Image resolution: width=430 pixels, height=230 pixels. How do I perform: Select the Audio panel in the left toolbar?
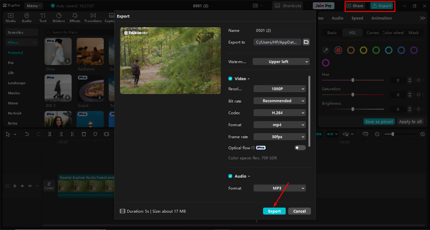[26, 17]
